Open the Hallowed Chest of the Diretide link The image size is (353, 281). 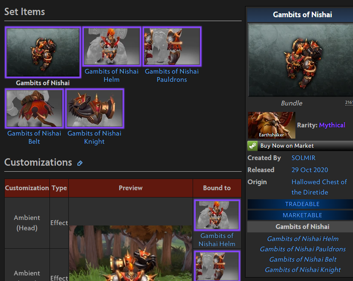pyautogui.click(x=319, y=187)
